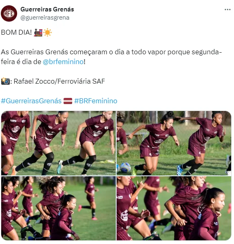
Task: Open the @guerreirasgrena handle link
Action: 45,18
